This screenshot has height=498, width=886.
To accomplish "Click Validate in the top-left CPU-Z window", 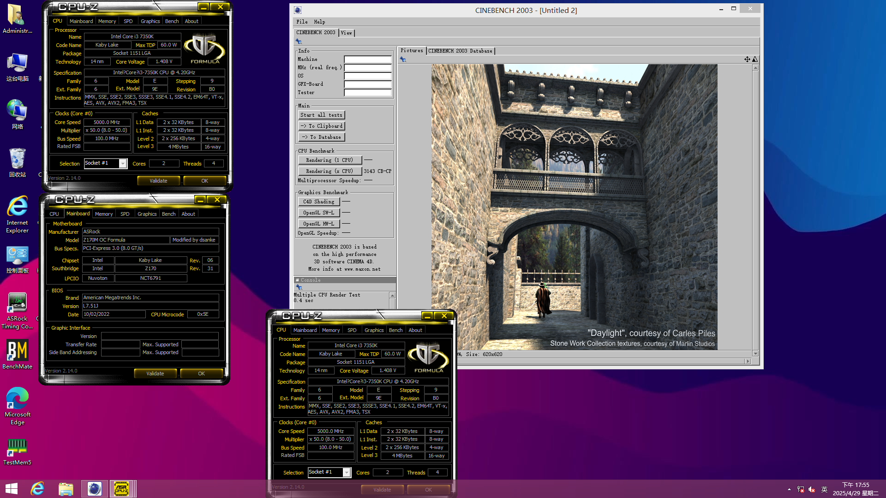I will pos(158,181).
